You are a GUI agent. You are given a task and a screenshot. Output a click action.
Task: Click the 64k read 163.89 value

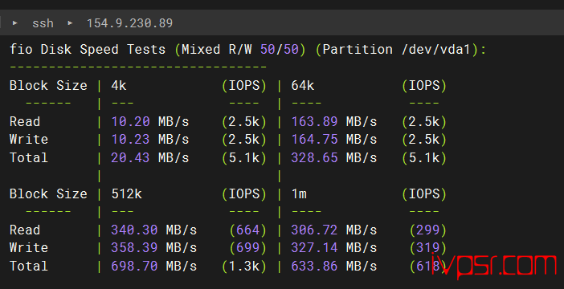pos(314,121)
